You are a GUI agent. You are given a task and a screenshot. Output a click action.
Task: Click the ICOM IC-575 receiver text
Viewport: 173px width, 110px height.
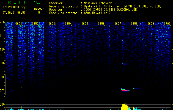click(110, 10)
